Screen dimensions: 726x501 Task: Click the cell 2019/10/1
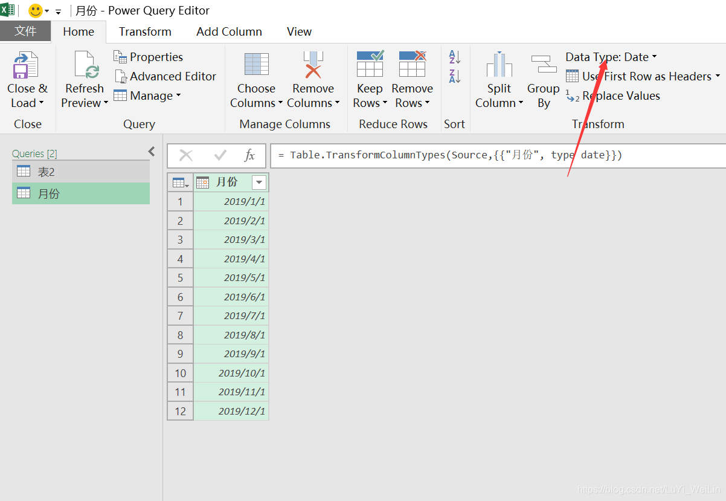tap(231, 373)
